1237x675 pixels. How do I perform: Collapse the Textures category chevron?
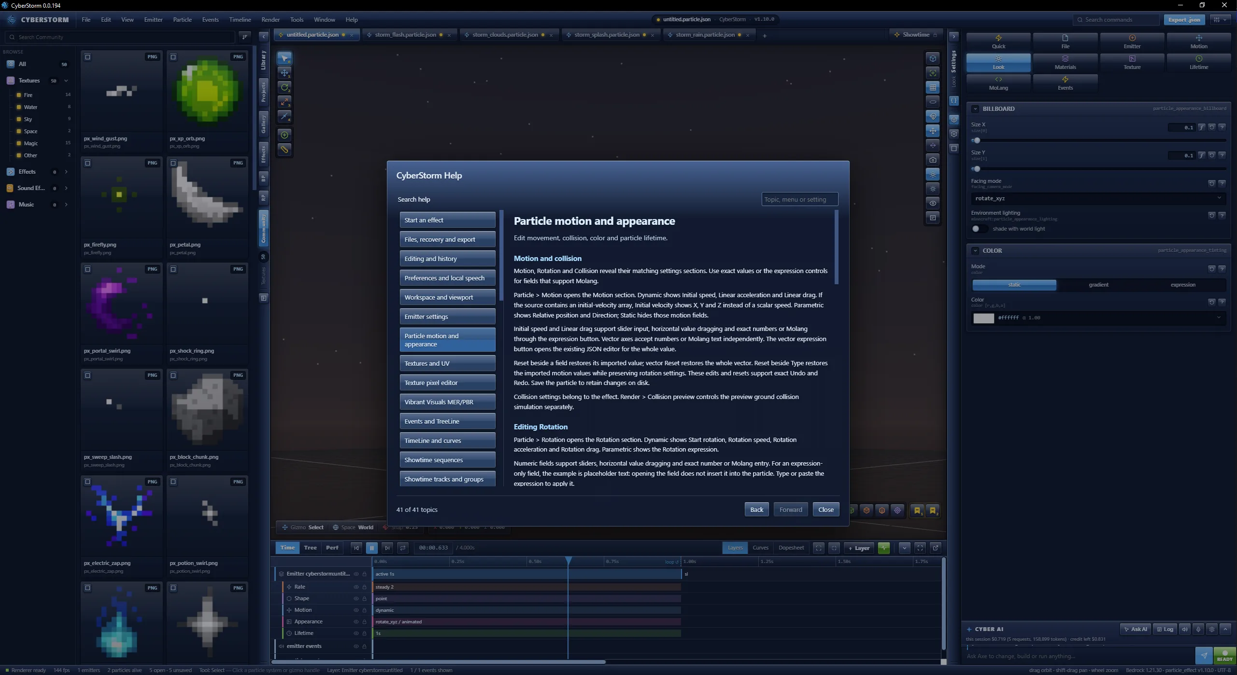click(x=66, y=81)
